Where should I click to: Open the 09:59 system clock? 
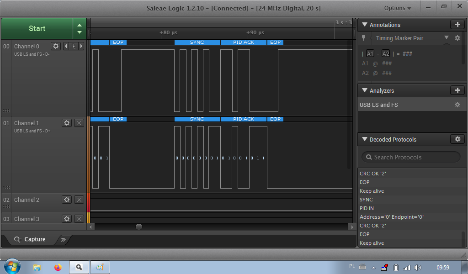pyautogui.click(x=442, y=268)
